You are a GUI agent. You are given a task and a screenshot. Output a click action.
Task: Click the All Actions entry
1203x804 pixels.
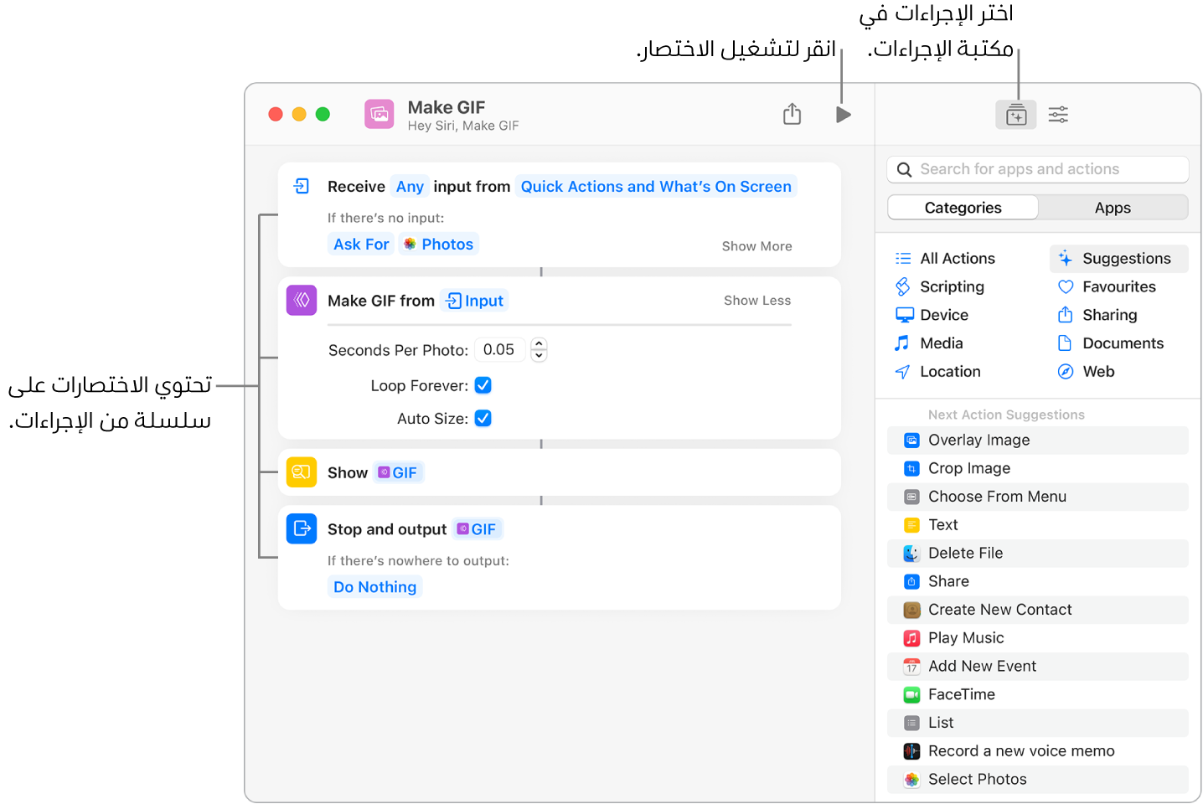pyautogui.click(x=957, y=258)
